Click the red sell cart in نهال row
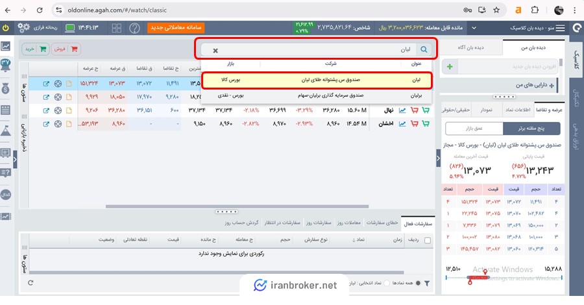584x305 pixels. pyautogui.click(x=414, y=110)
